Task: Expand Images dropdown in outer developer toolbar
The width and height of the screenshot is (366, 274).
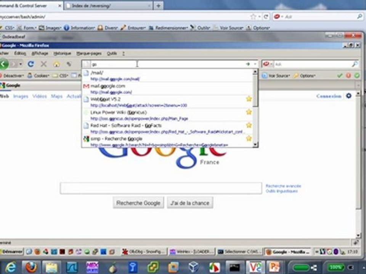Action: click(50, 28)
